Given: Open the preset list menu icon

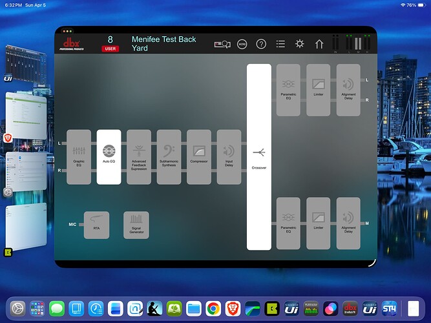Looking at the screenshot, I should coord(280,44).
